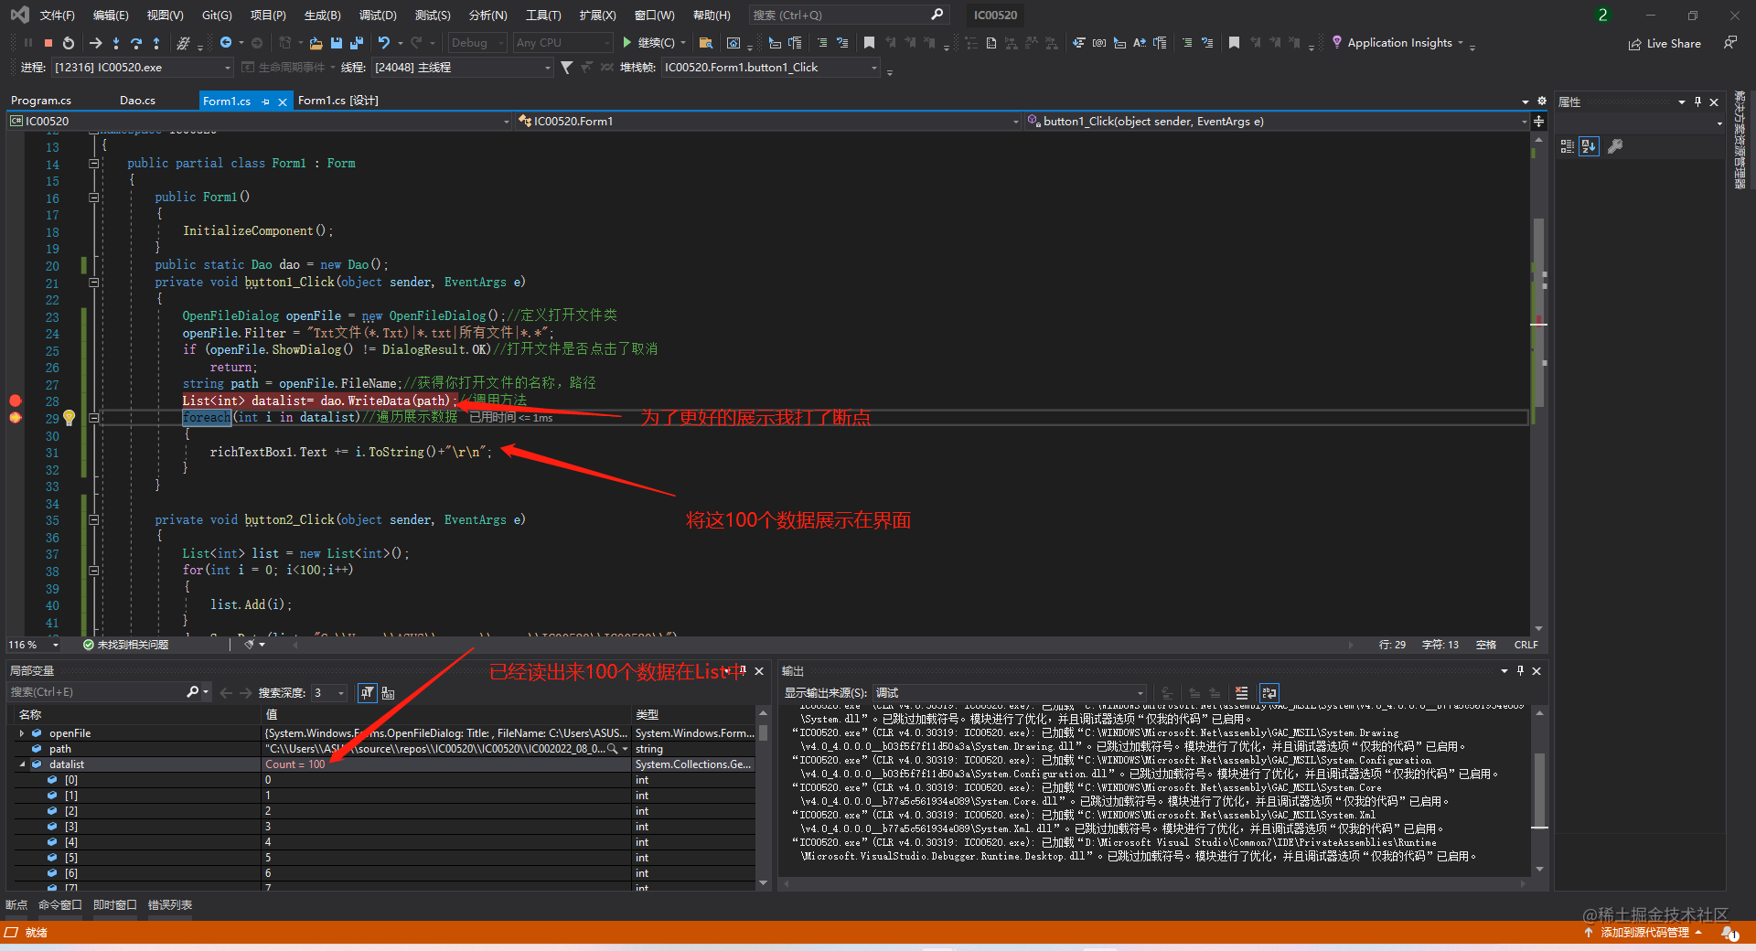Click the navigate backward icon
1756x951 pixels.
pyautogui.click(x=226, y=43)
